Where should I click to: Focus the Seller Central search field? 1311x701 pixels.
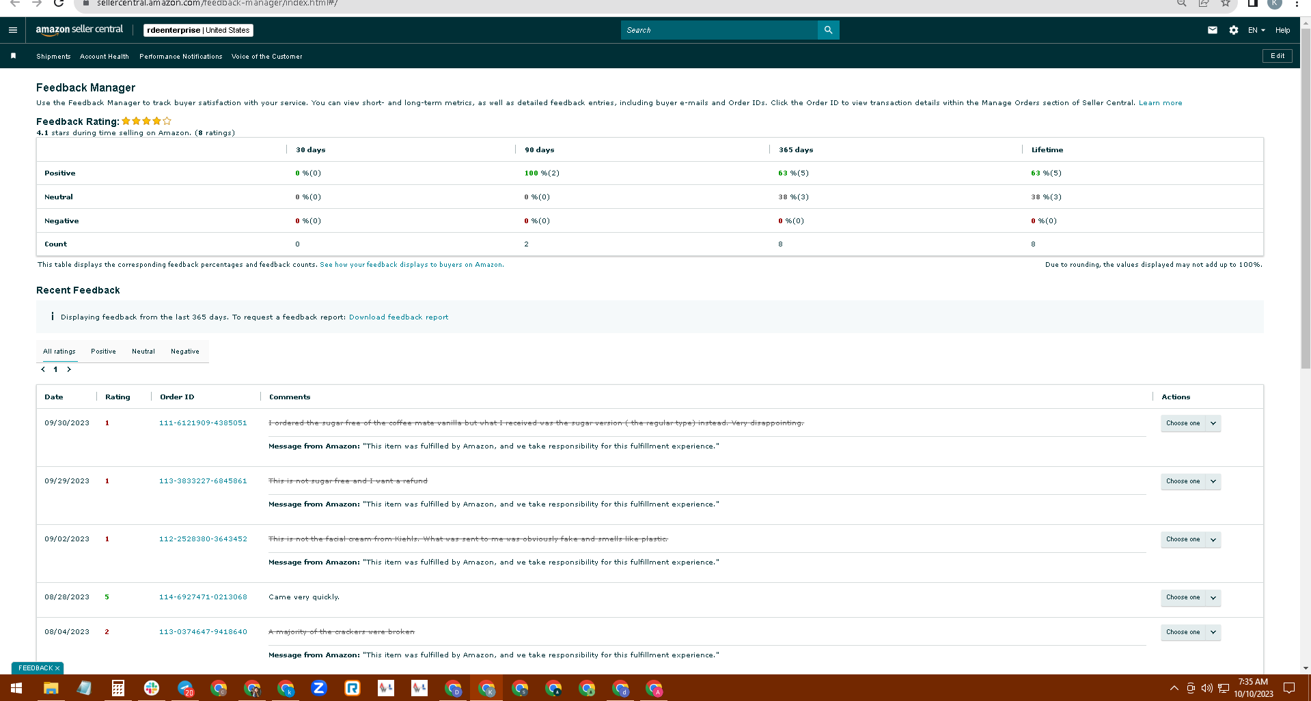pyautogui.click(x=719, y=30)
